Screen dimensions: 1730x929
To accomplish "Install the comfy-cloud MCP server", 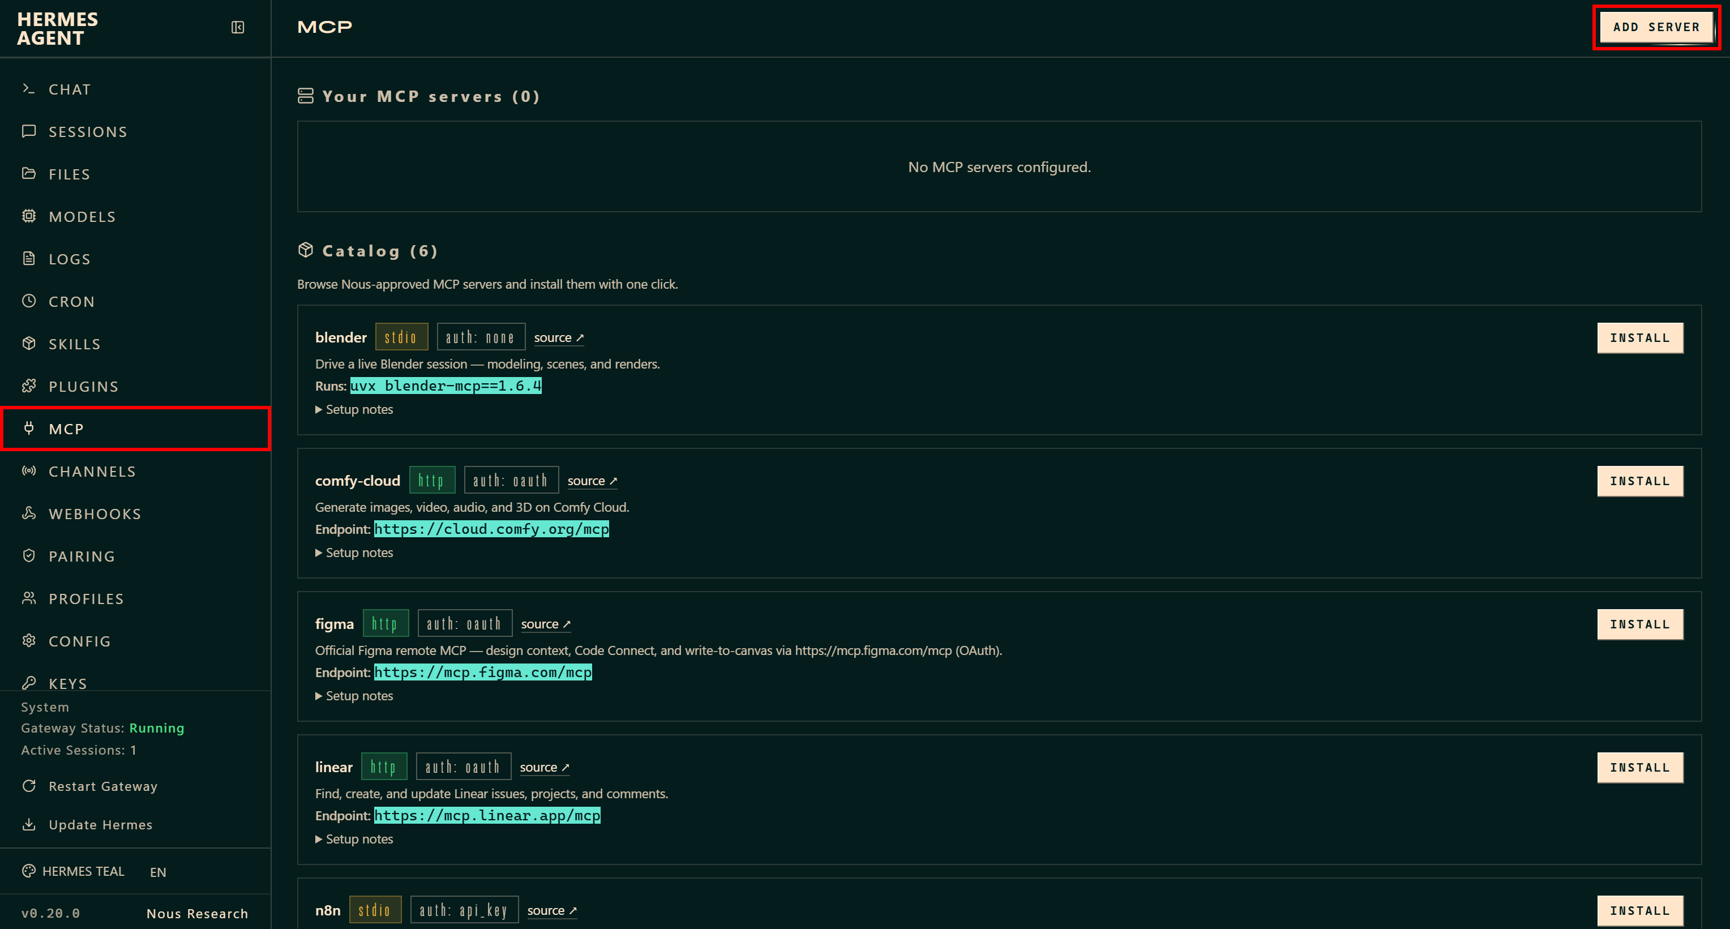I will pyautogui.click(x=1640, y=481).
